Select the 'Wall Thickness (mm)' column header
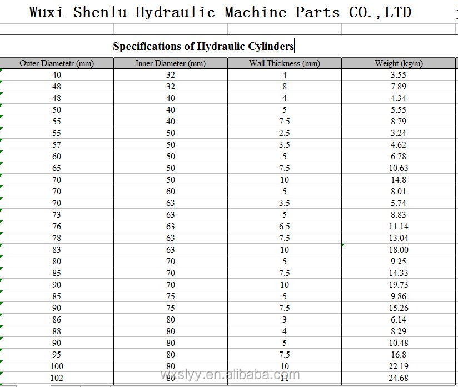The height and width of the screenshot is (387, 458). [285, 63]
